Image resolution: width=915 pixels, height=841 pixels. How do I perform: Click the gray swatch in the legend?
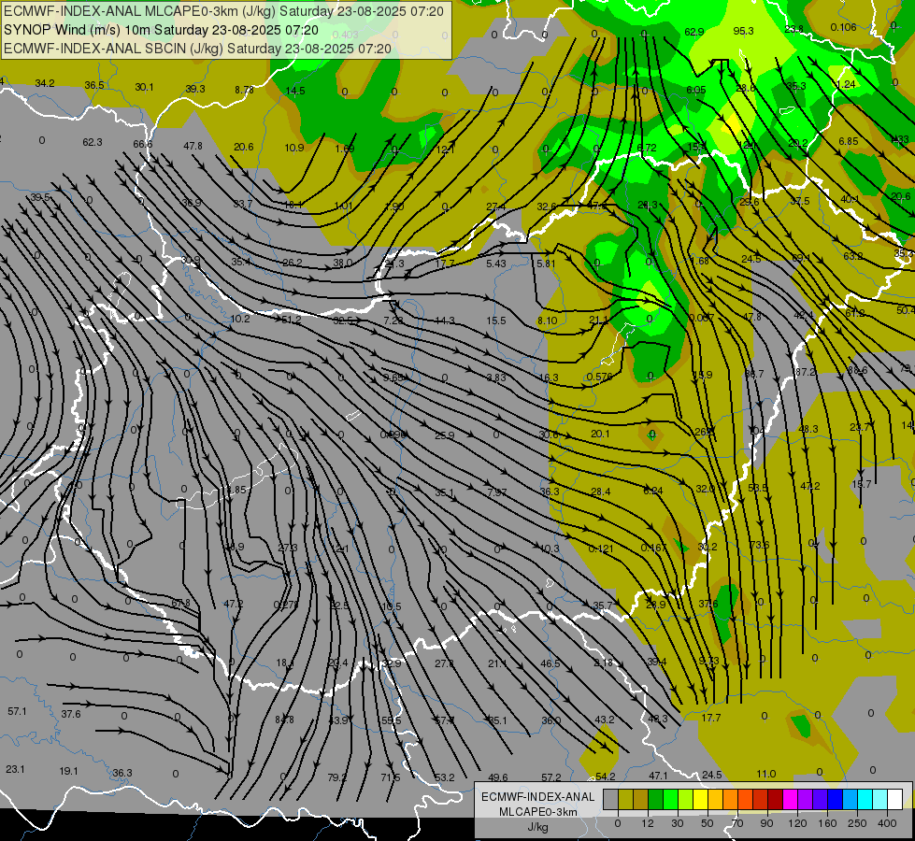click(x=611, y=799)
